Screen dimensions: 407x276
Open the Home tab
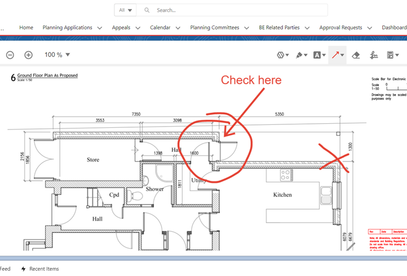[26, 27]
